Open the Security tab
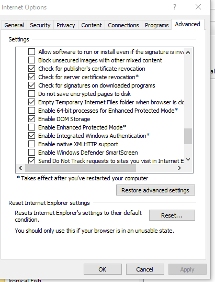Image resolution: width=215 pixels, height=282 pixels. [40, 25]
